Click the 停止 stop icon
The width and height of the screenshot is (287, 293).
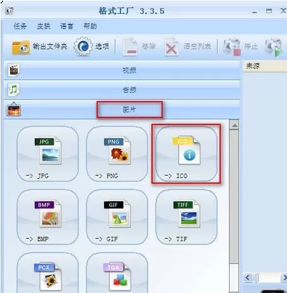[x=231, y=47]
